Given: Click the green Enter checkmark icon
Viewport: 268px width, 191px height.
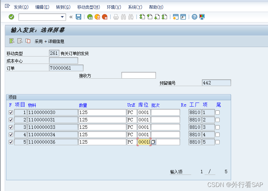Looking at the screenshot, I should [x=11, y=17].
